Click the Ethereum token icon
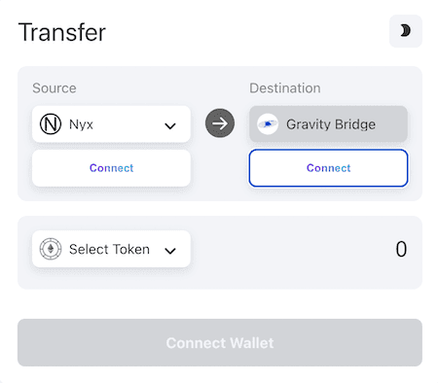The width and height of the screenshot is (438, 383). pyautogui.click(x=51, y=249)
